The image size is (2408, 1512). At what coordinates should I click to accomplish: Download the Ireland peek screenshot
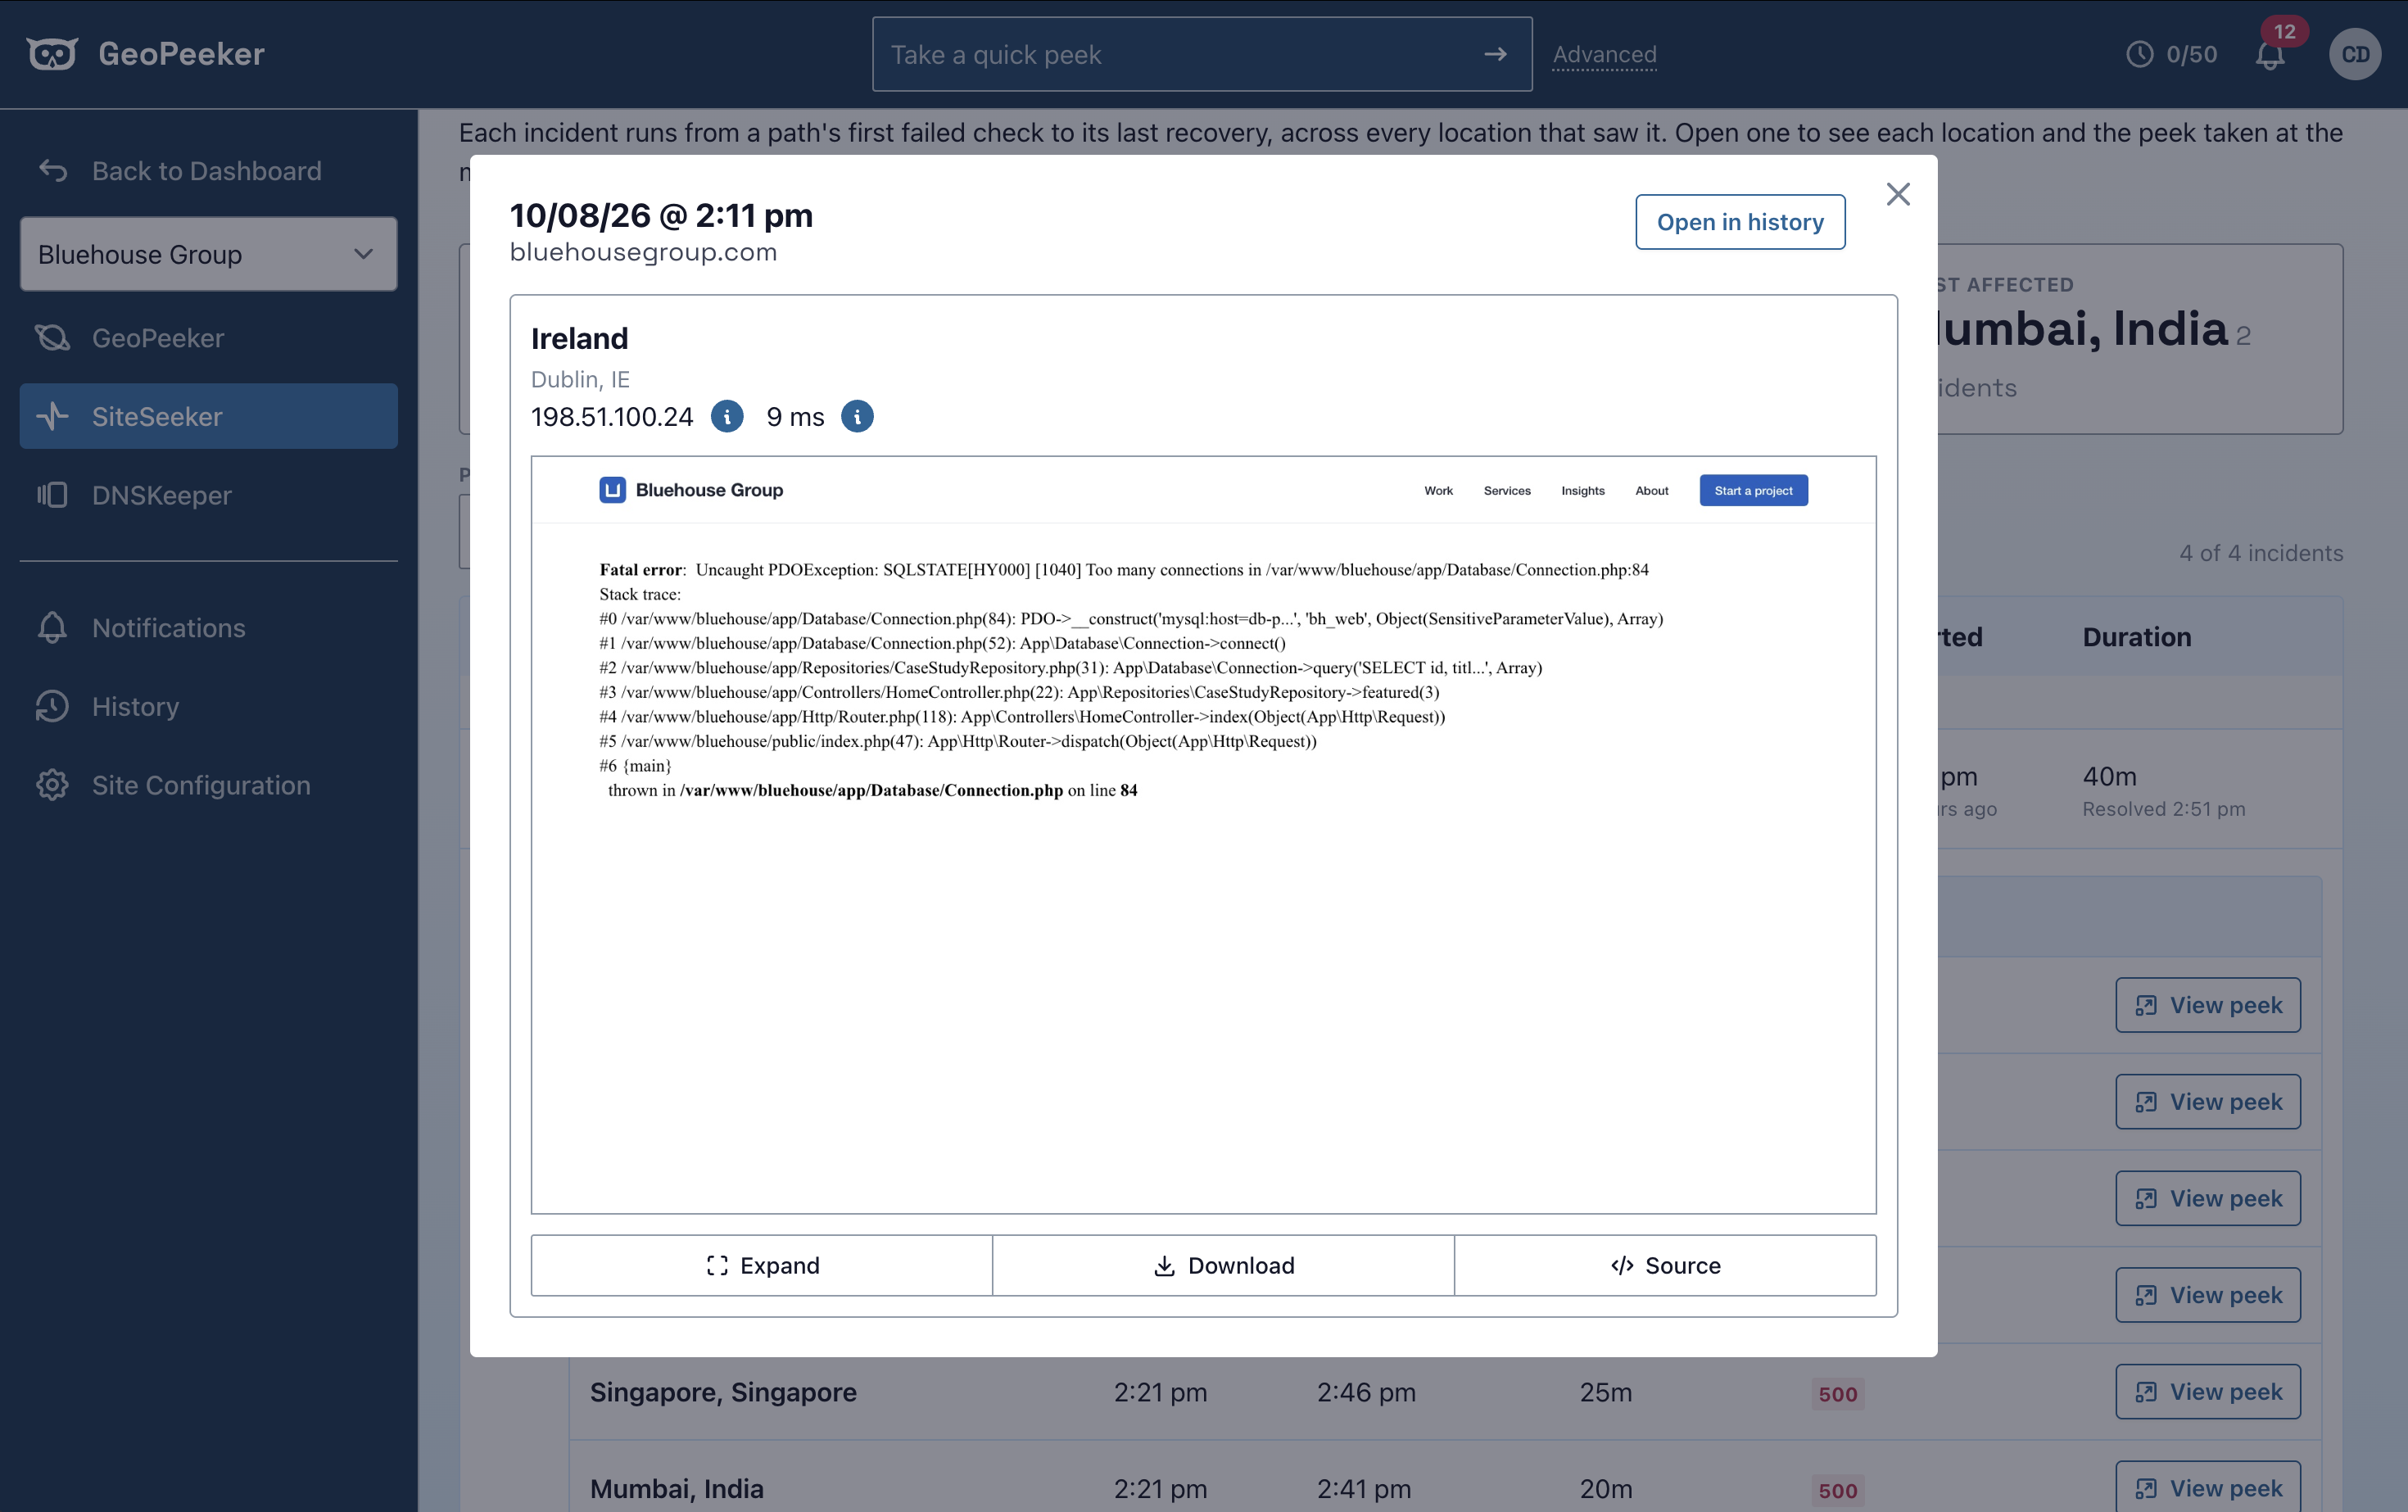click(x=1224, y=1265)
